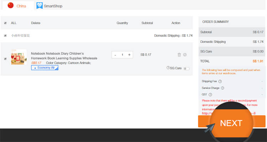Switch to the China tab
This screenshot has width=267, height=142.
(x=18, y=6)
